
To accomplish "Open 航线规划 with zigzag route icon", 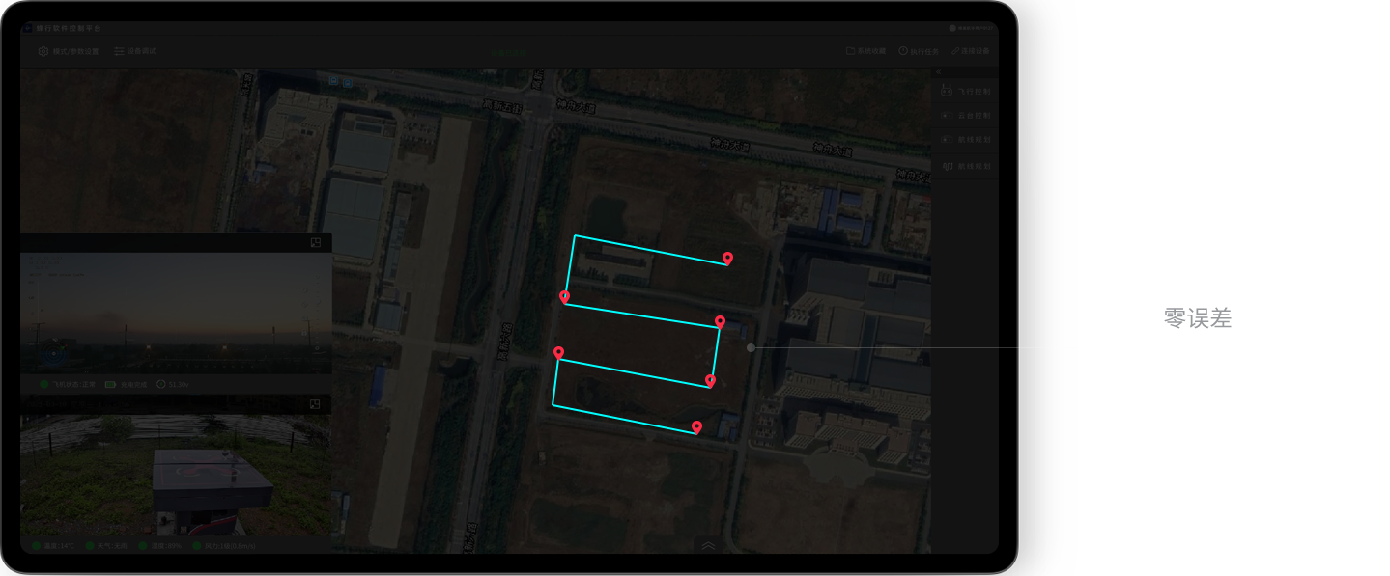I will pyautogui.click(x=966, y=167).
